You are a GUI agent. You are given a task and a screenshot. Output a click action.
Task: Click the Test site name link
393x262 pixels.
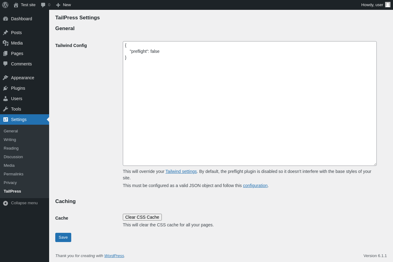[28, 5]
